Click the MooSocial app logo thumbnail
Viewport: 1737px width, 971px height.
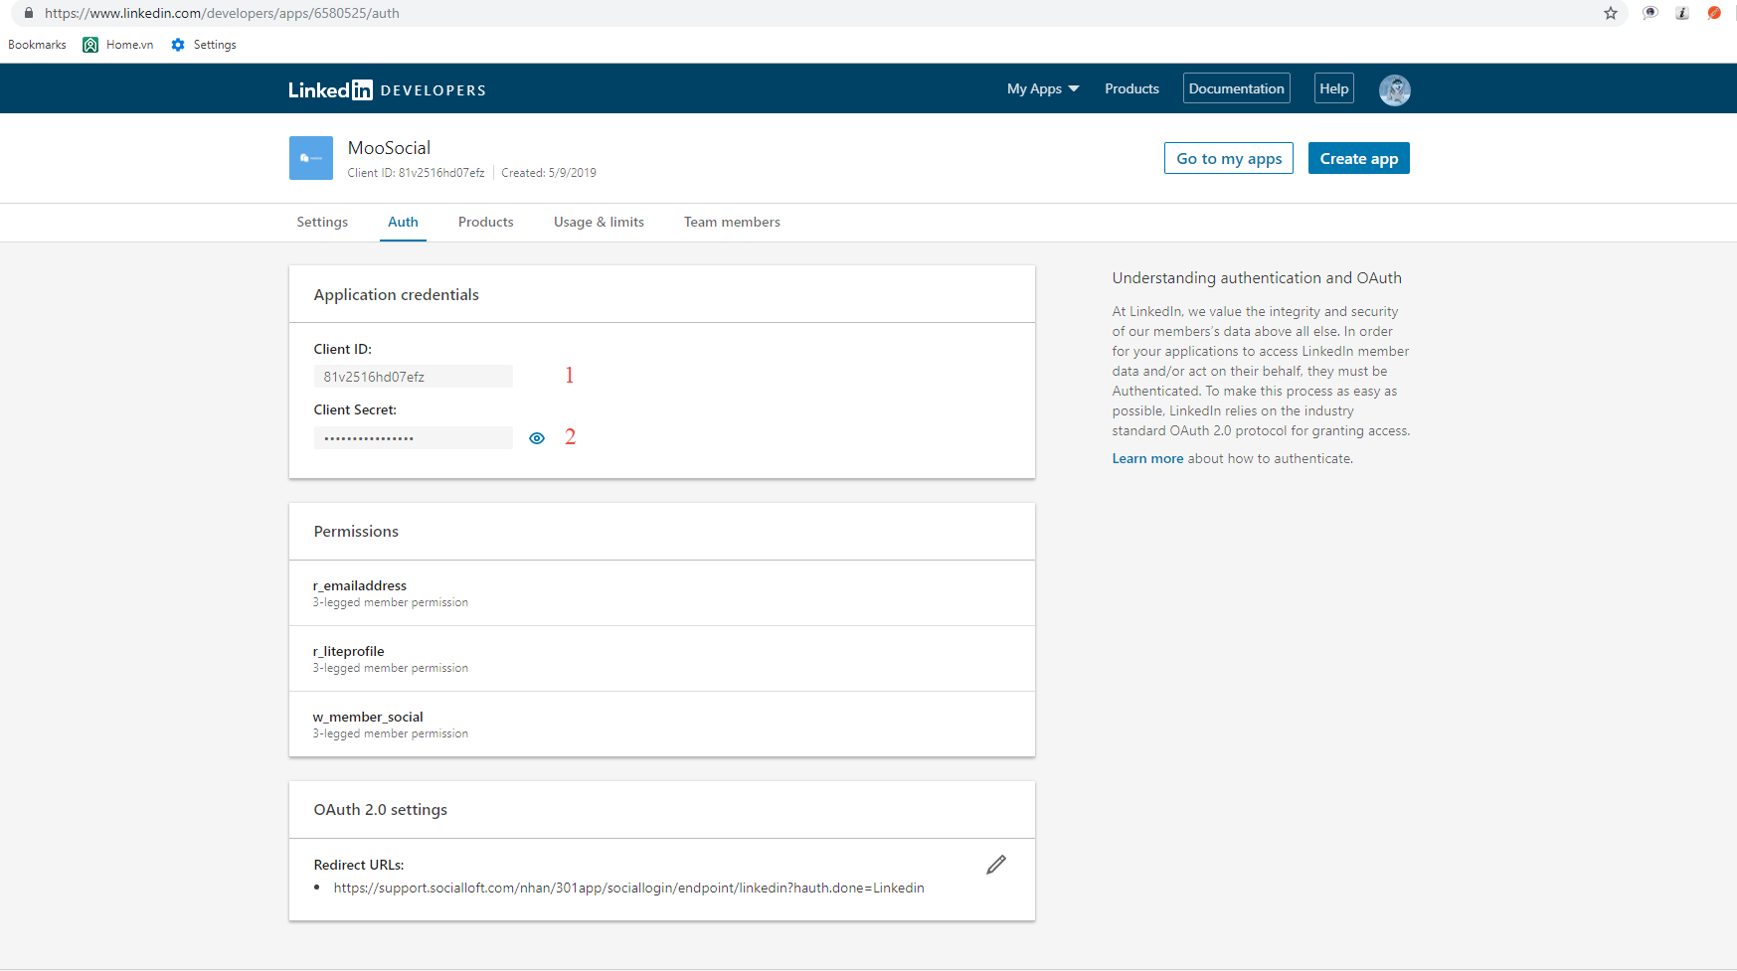pyautogui.click(x=311, y=158)
